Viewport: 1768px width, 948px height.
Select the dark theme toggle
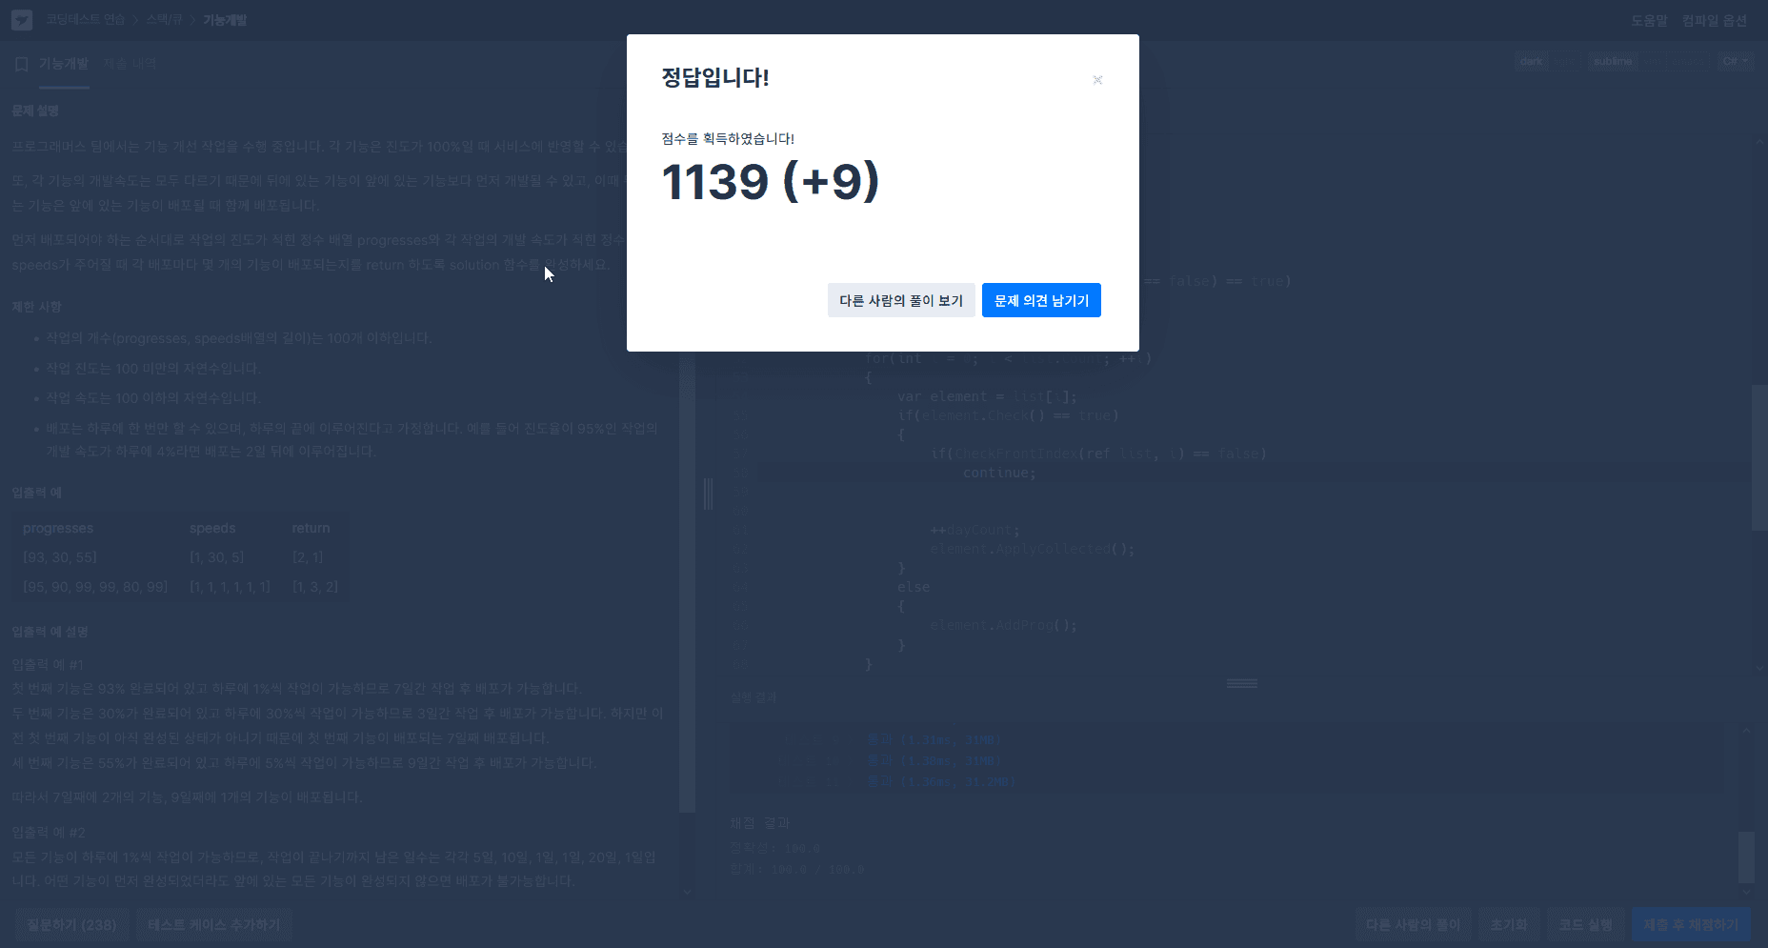click(x=1531, y=61)
